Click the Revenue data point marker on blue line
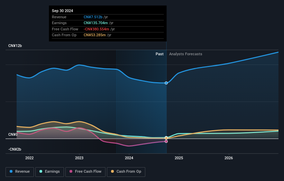The width and height of the screenshot is (284, 181). click(x=166, y=83)
